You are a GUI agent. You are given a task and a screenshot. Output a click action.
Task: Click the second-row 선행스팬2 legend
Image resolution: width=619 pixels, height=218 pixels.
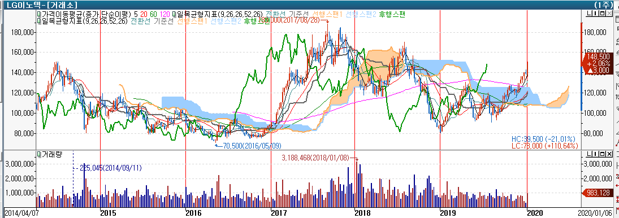tap(226, 21)
